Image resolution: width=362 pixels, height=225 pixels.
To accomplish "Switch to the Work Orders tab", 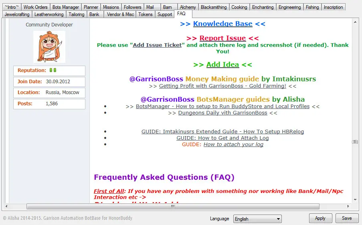I will tap(36, 7).
